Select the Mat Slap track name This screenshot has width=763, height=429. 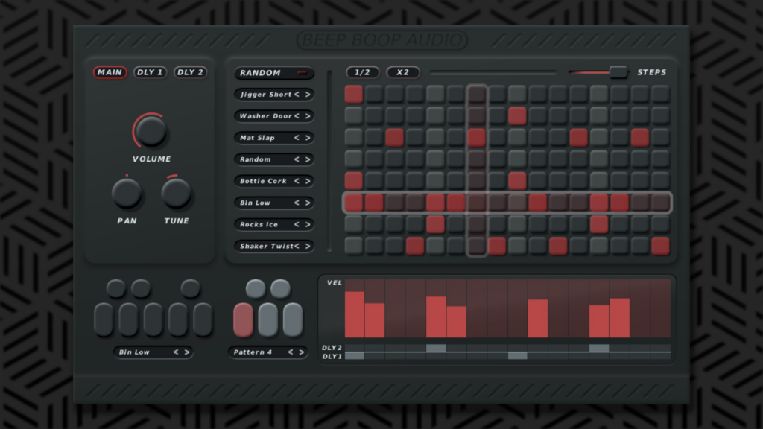(257, 138)
